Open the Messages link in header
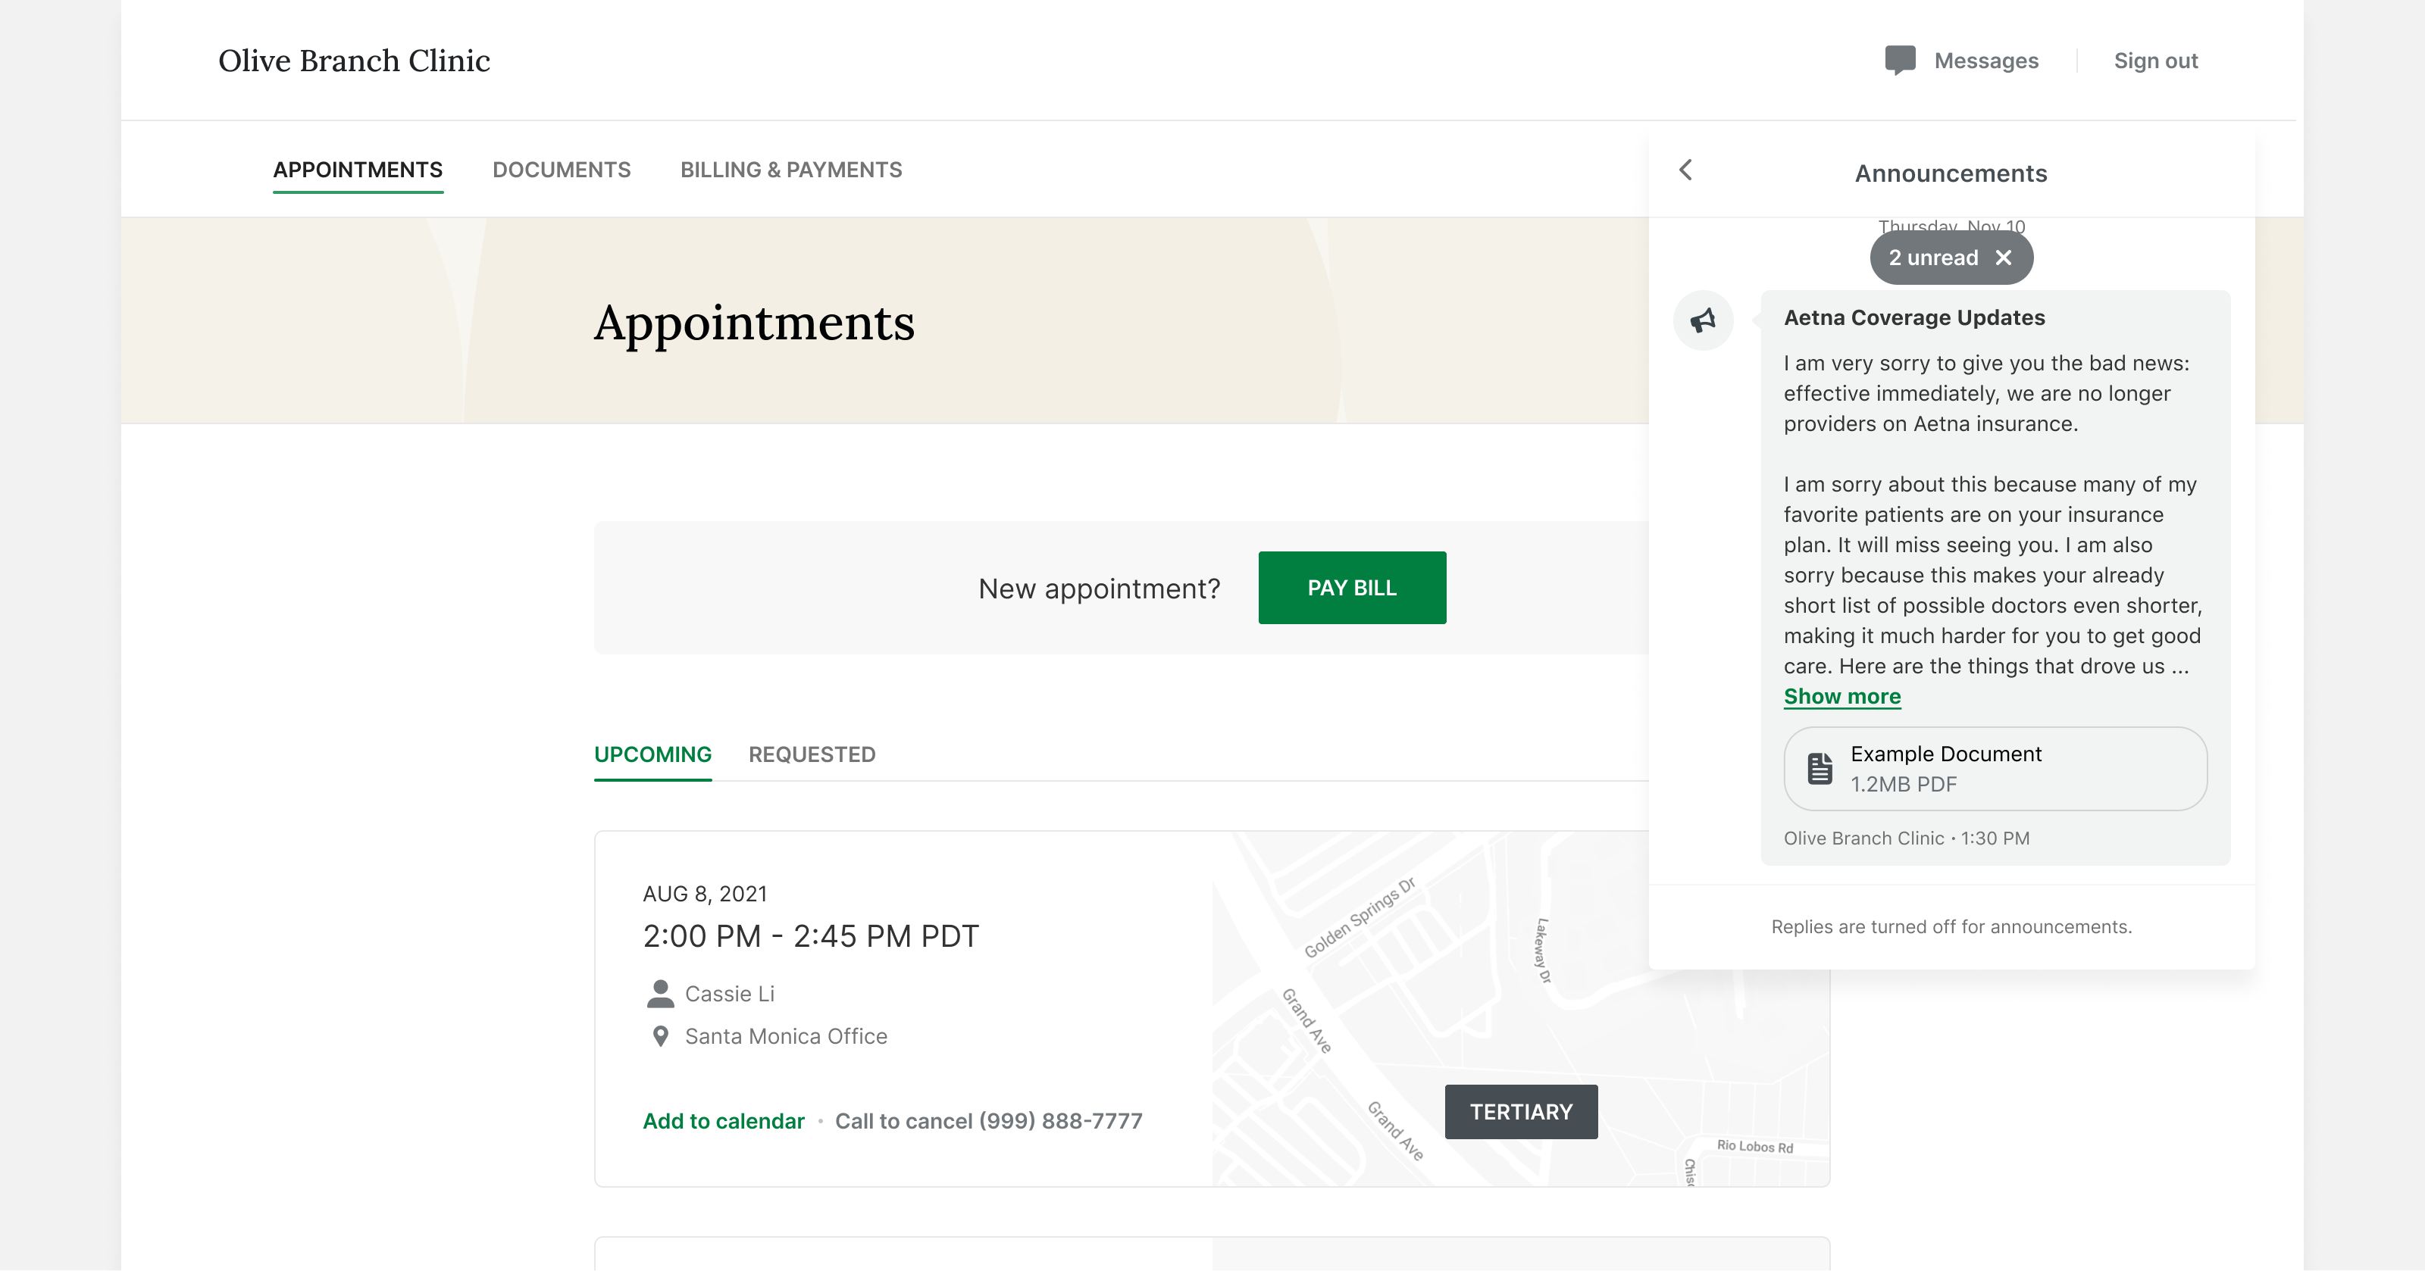This screenshot has height=1271, width=2425. pos(1985,61)
